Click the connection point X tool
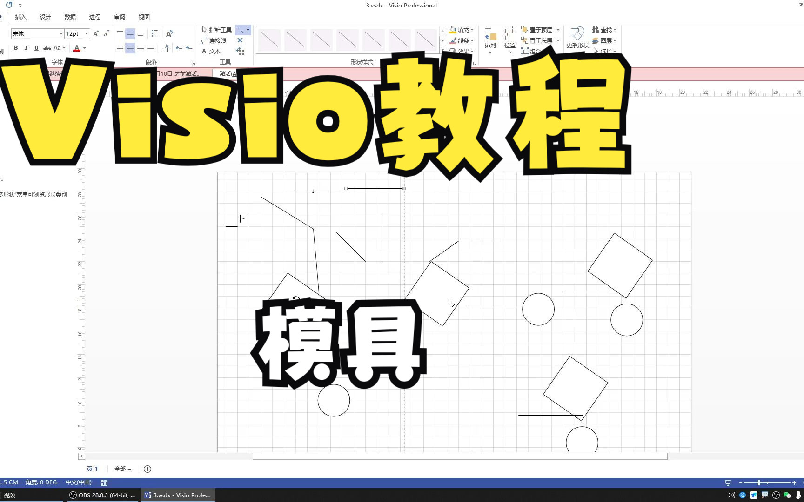 [240, 40]
